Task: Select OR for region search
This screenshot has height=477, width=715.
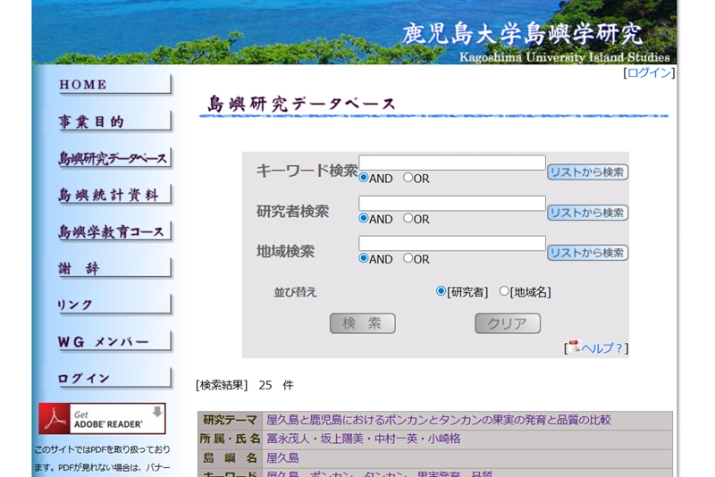Action: pos(408,258)
